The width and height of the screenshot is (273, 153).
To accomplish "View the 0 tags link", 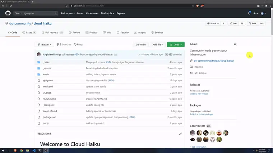I will pos(79,45).
